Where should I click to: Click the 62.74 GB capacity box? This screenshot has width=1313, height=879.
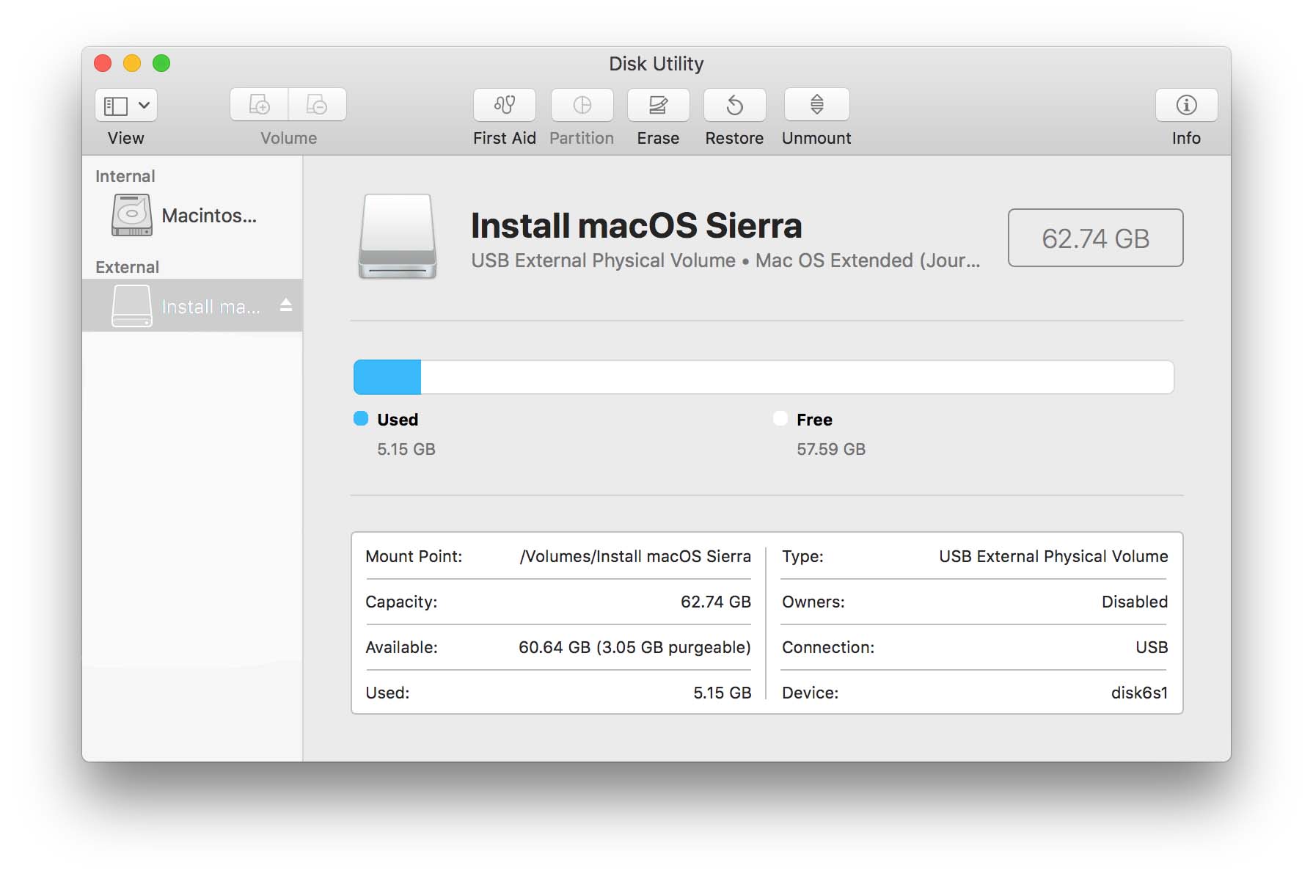(x=1095, y=238)
